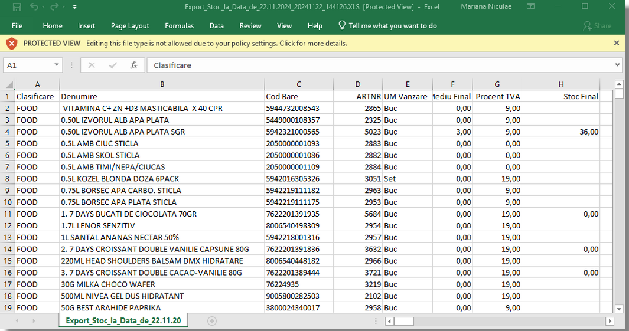Click the New Sheet plus icon
The image size is (629, 331).
coord(212,321)
